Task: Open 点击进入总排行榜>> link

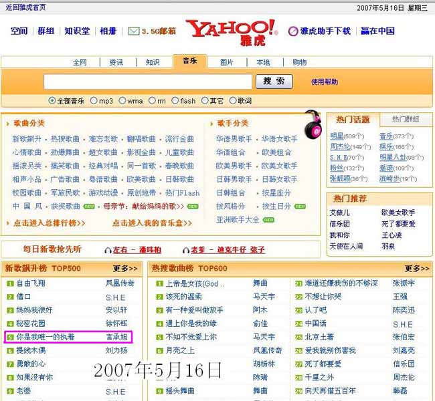Action: tap(50, 223)
